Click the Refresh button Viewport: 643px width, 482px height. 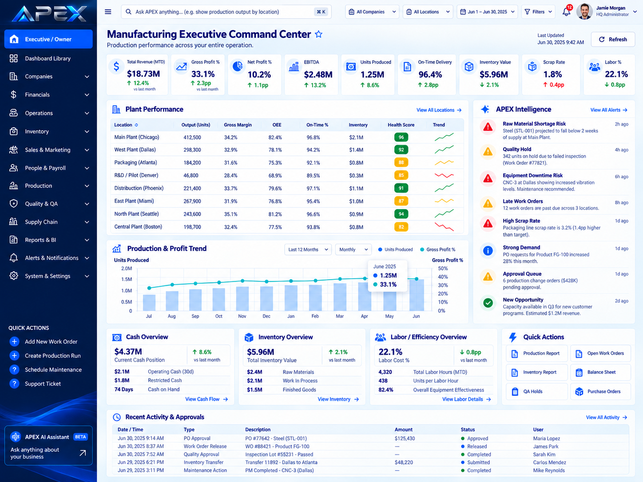(x=613, y=40)
